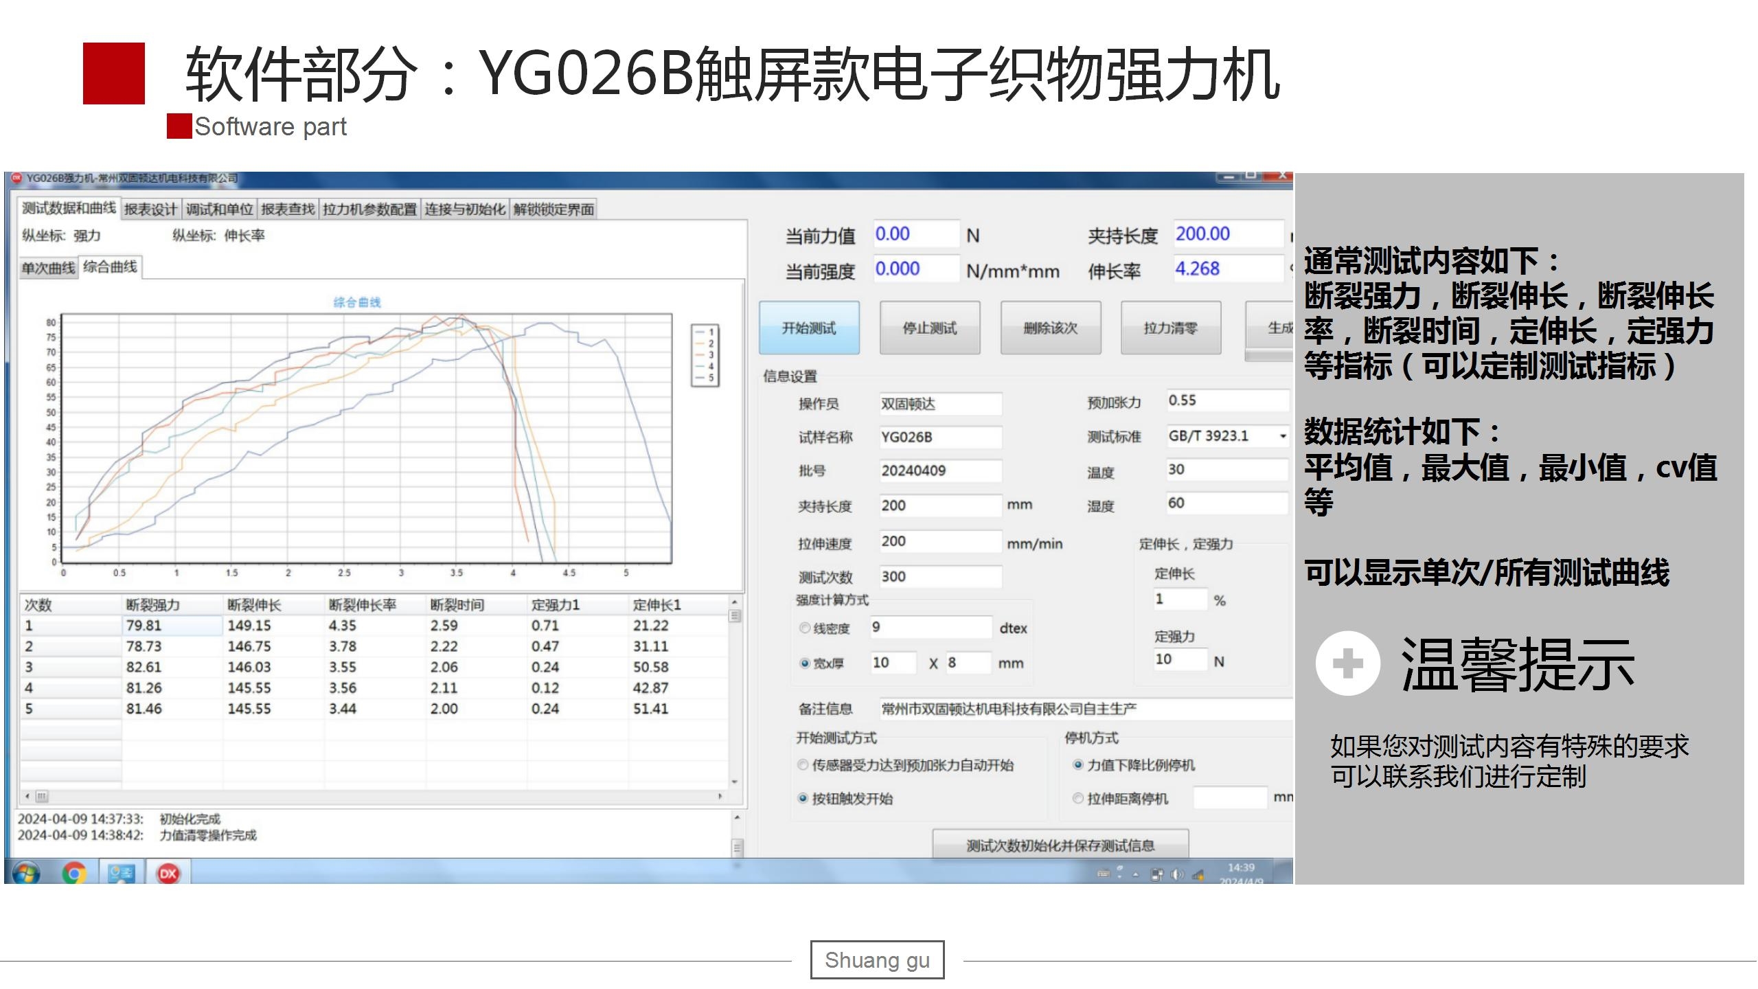The image size is (1758, 989).
Task: Enable 传感器受力达到预加张力自动开始 option
Action: [x=803, y=764]
